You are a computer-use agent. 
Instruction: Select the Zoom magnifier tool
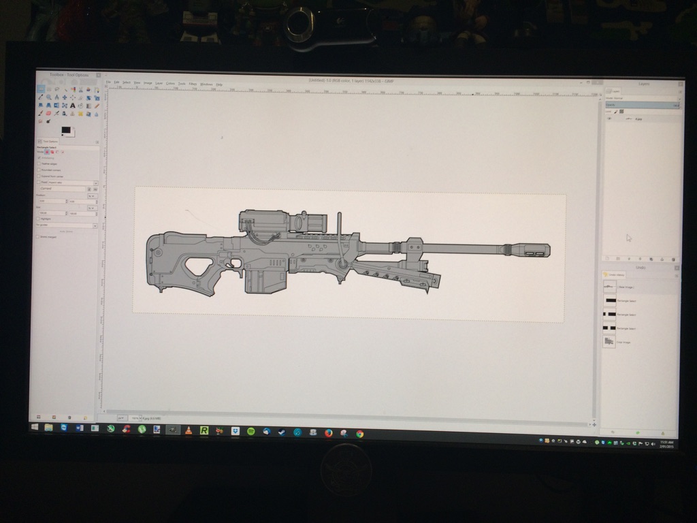point(49,97)
